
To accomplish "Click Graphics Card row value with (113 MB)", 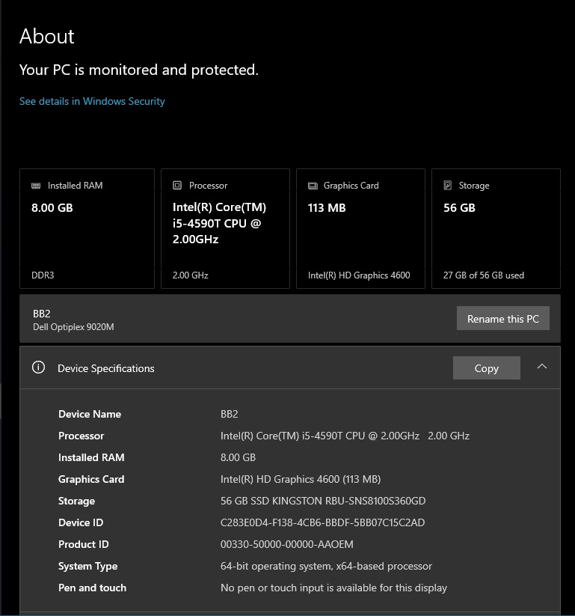I will click(x=301, y=479).
